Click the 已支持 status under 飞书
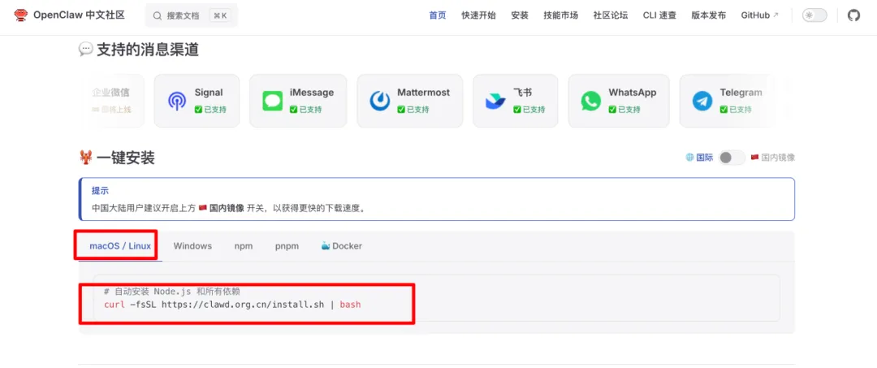The width and height of the screenshot is (877, 368). [x=529, y=110]
